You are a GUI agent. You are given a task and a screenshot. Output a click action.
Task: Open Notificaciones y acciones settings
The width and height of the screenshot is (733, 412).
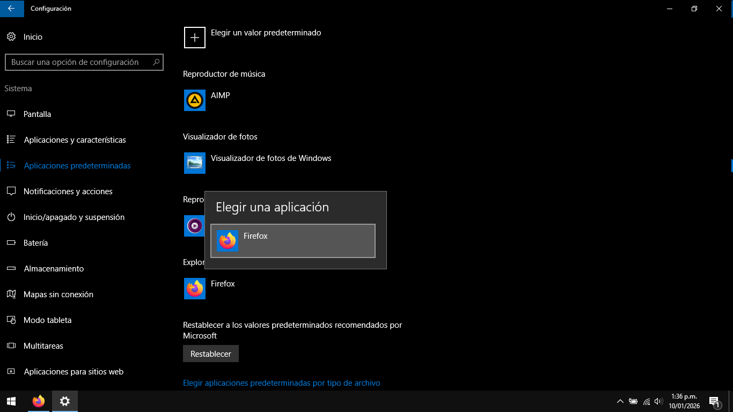(68, 192)
